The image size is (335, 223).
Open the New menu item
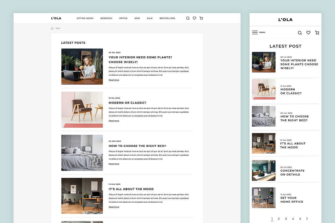pyautogui.click(x=137, y=18)
